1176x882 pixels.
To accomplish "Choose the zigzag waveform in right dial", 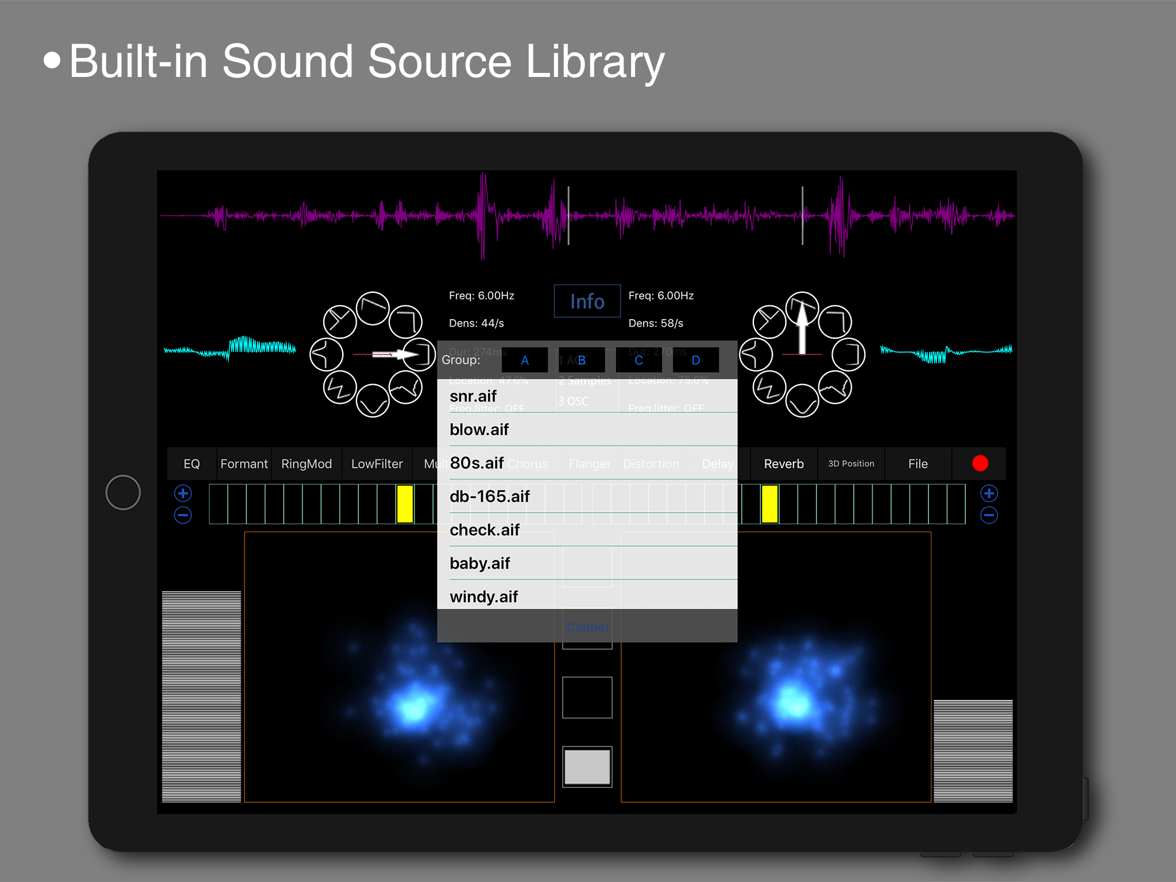I will click(x=769, y=388).
